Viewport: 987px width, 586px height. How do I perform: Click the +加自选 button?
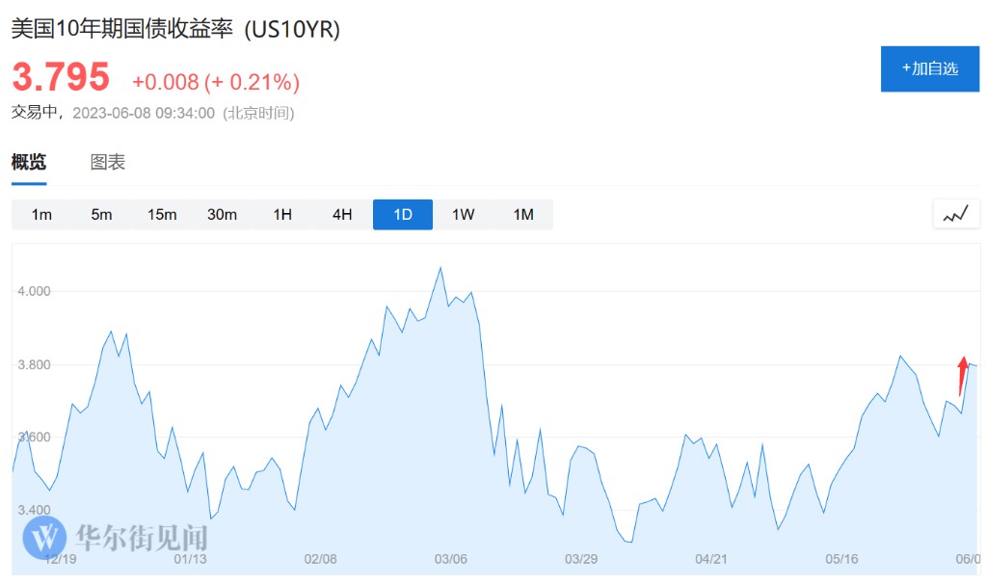click(x=929, y=68)
